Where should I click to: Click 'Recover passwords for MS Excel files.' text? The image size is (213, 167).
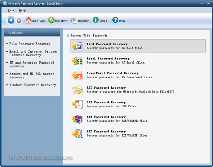tap(116, 62)
